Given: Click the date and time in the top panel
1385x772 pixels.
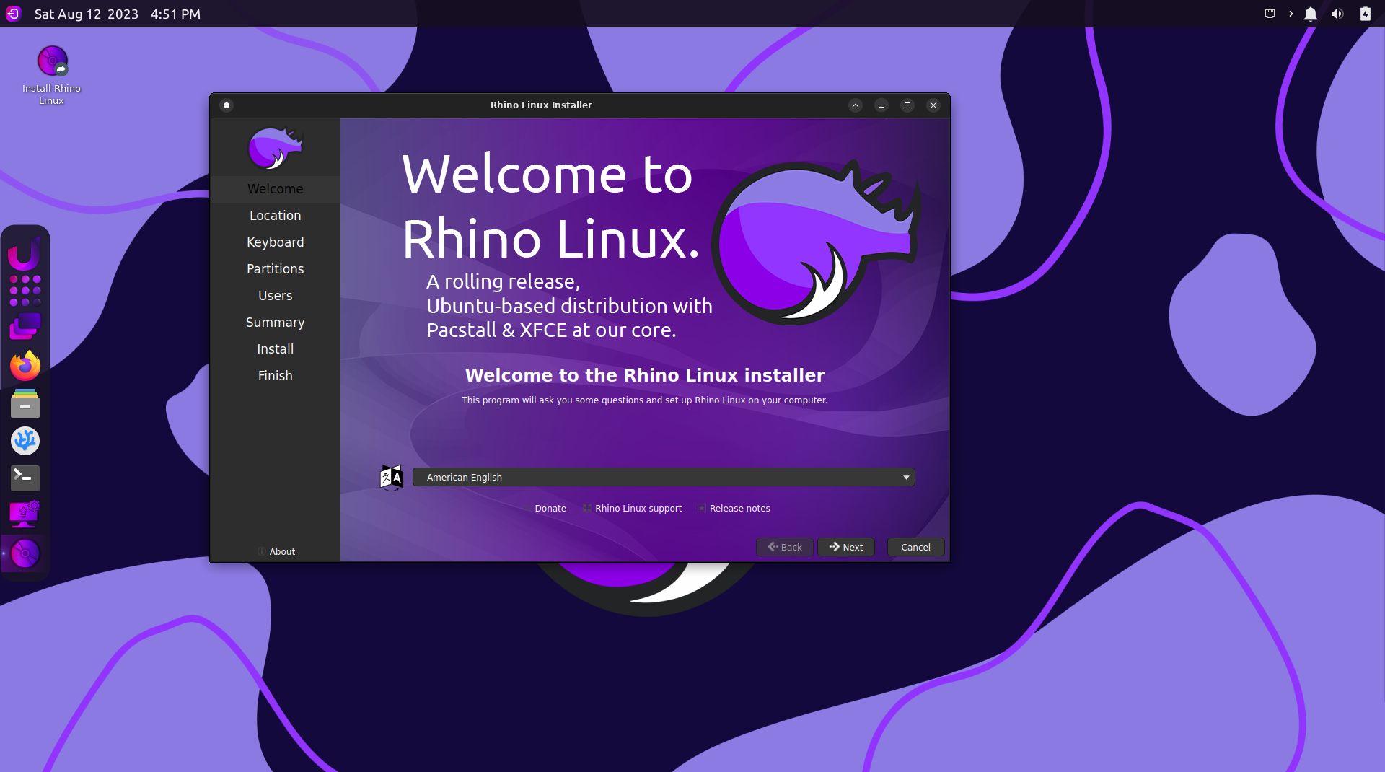Looking at the screenshot, I should click(x=118, y=14).
